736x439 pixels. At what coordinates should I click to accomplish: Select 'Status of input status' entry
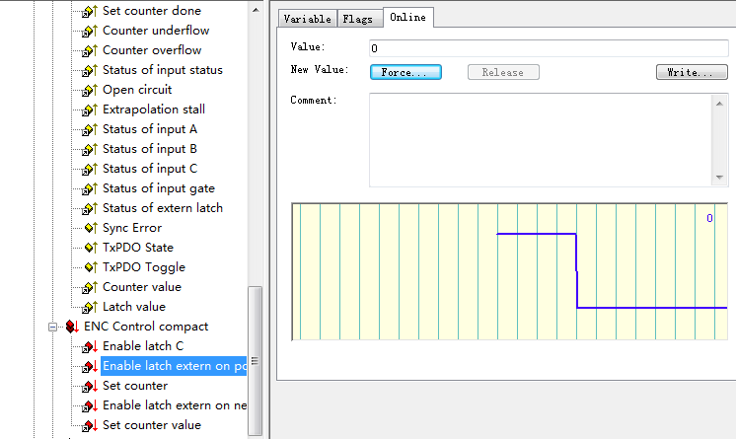pos(163,70)
